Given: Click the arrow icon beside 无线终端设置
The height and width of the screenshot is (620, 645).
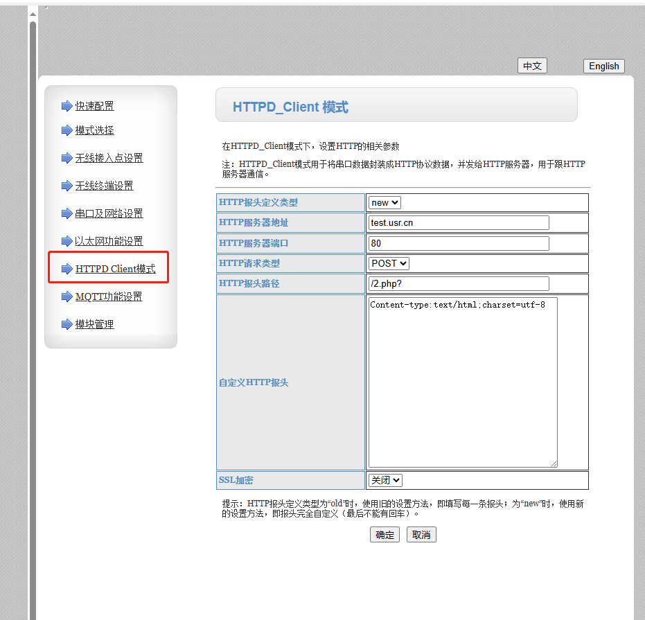Looking at the screenshot, I should (x=67, y=186).
